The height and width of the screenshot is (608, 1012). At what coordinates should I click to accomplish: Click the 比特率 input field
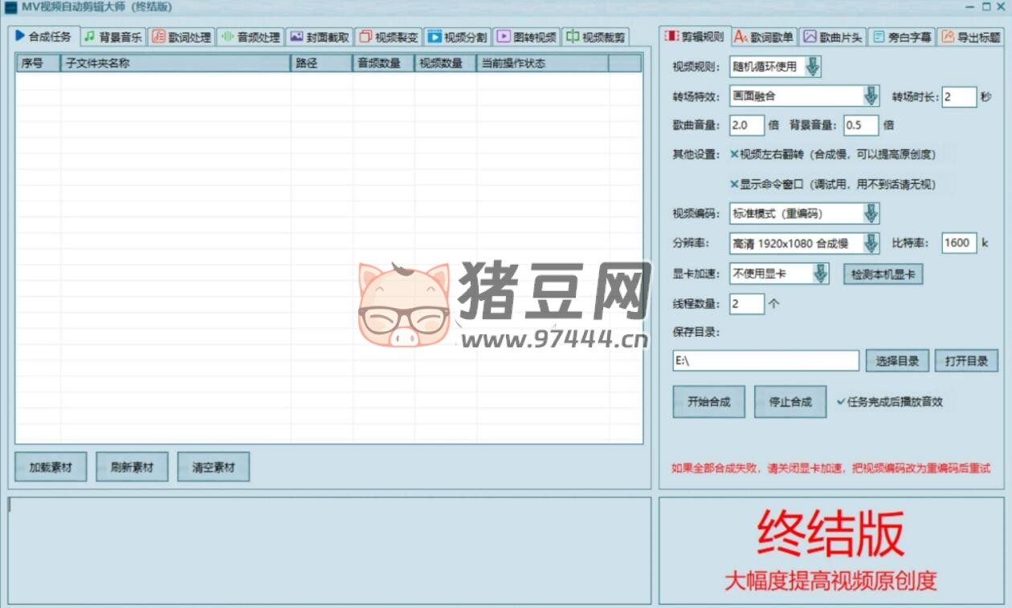pos(959,243)
